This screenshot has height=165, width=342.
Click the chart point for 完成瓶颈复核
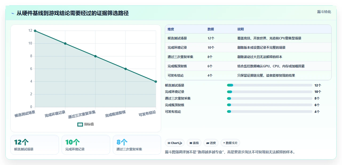point(126,69)
